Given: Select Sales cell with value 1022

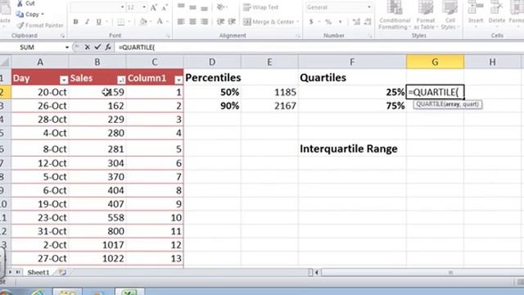Looking at the screenshot, I should click(x=97, y=258).
